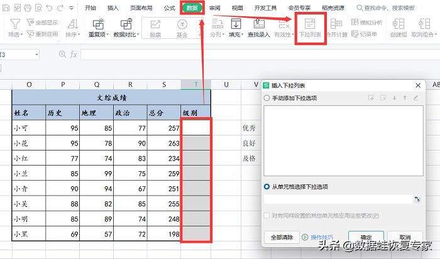Click the 模拟分析 what-if analysis icon
440x259 pixels.
[355, 22]
